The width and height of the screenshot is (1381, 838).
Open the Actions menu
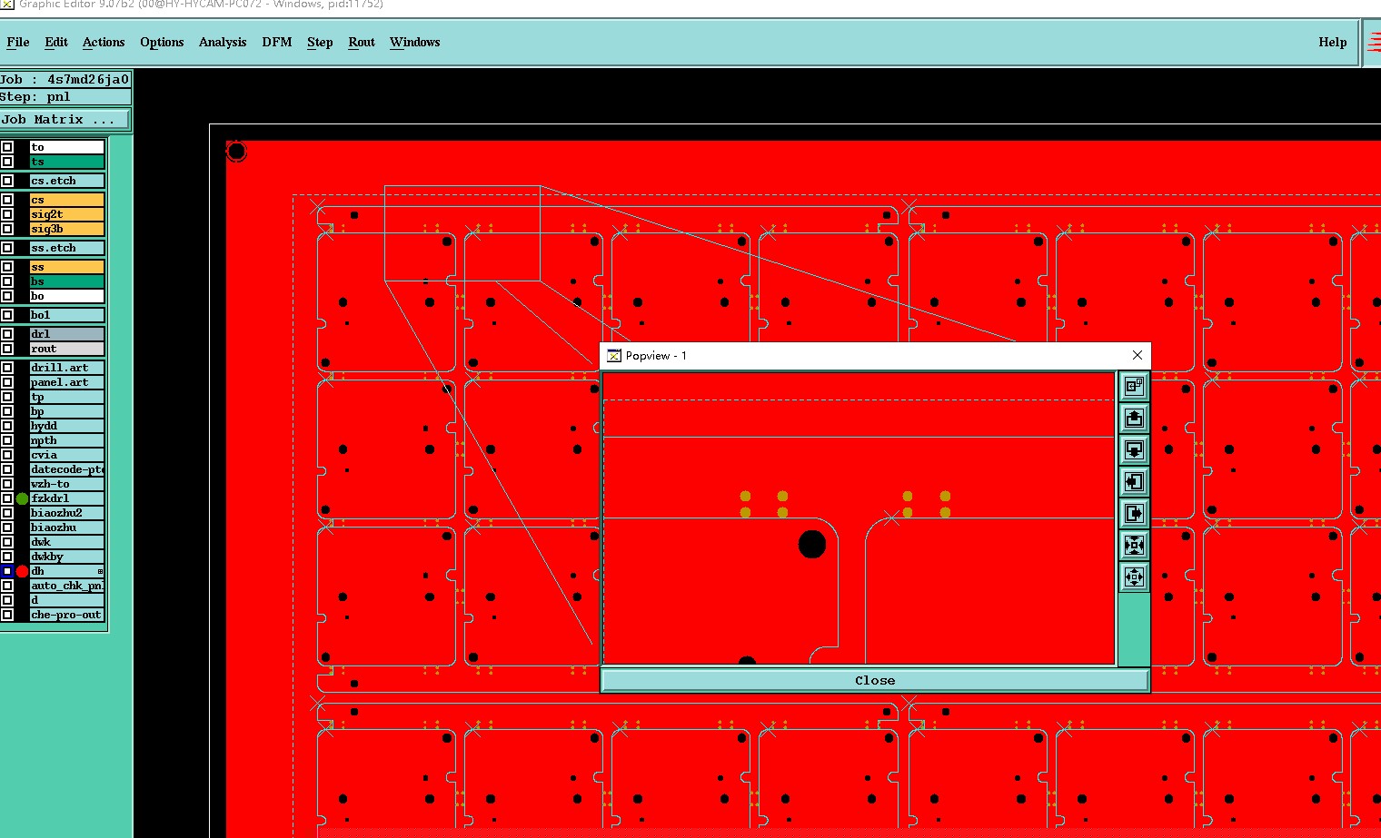pyautogui.click(x=104, y=42)
